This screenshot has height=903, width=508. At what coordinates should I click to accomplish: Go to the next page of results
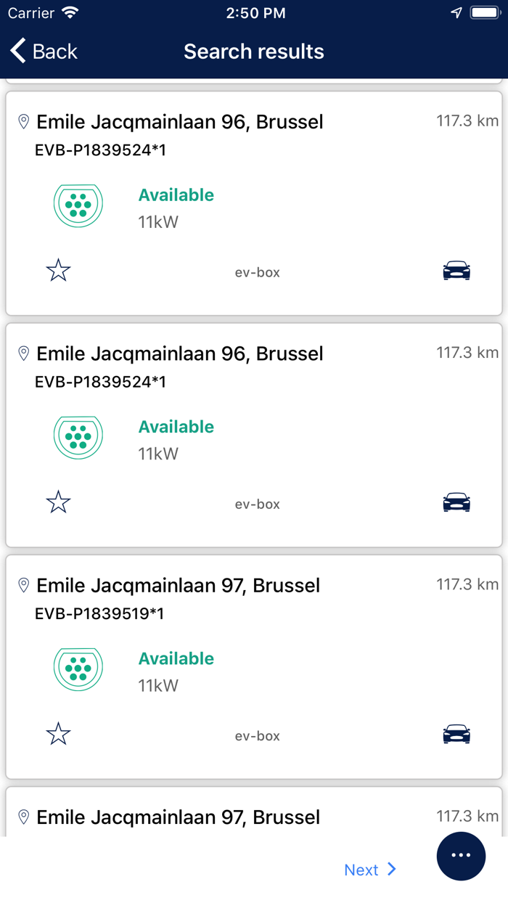362,870
